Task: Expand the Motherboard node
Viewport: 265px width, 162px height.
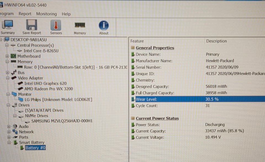Action: (x=7, y=56)
